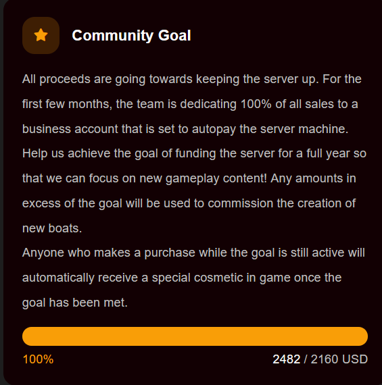382x385 pixels.
Task: Click the words 'new boats.'
Action: click(x=52, y=228)
